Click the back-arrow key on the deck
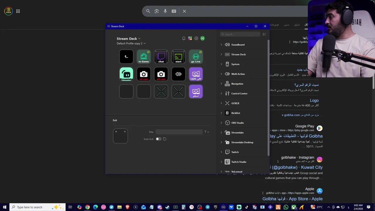 pos(126,57)
